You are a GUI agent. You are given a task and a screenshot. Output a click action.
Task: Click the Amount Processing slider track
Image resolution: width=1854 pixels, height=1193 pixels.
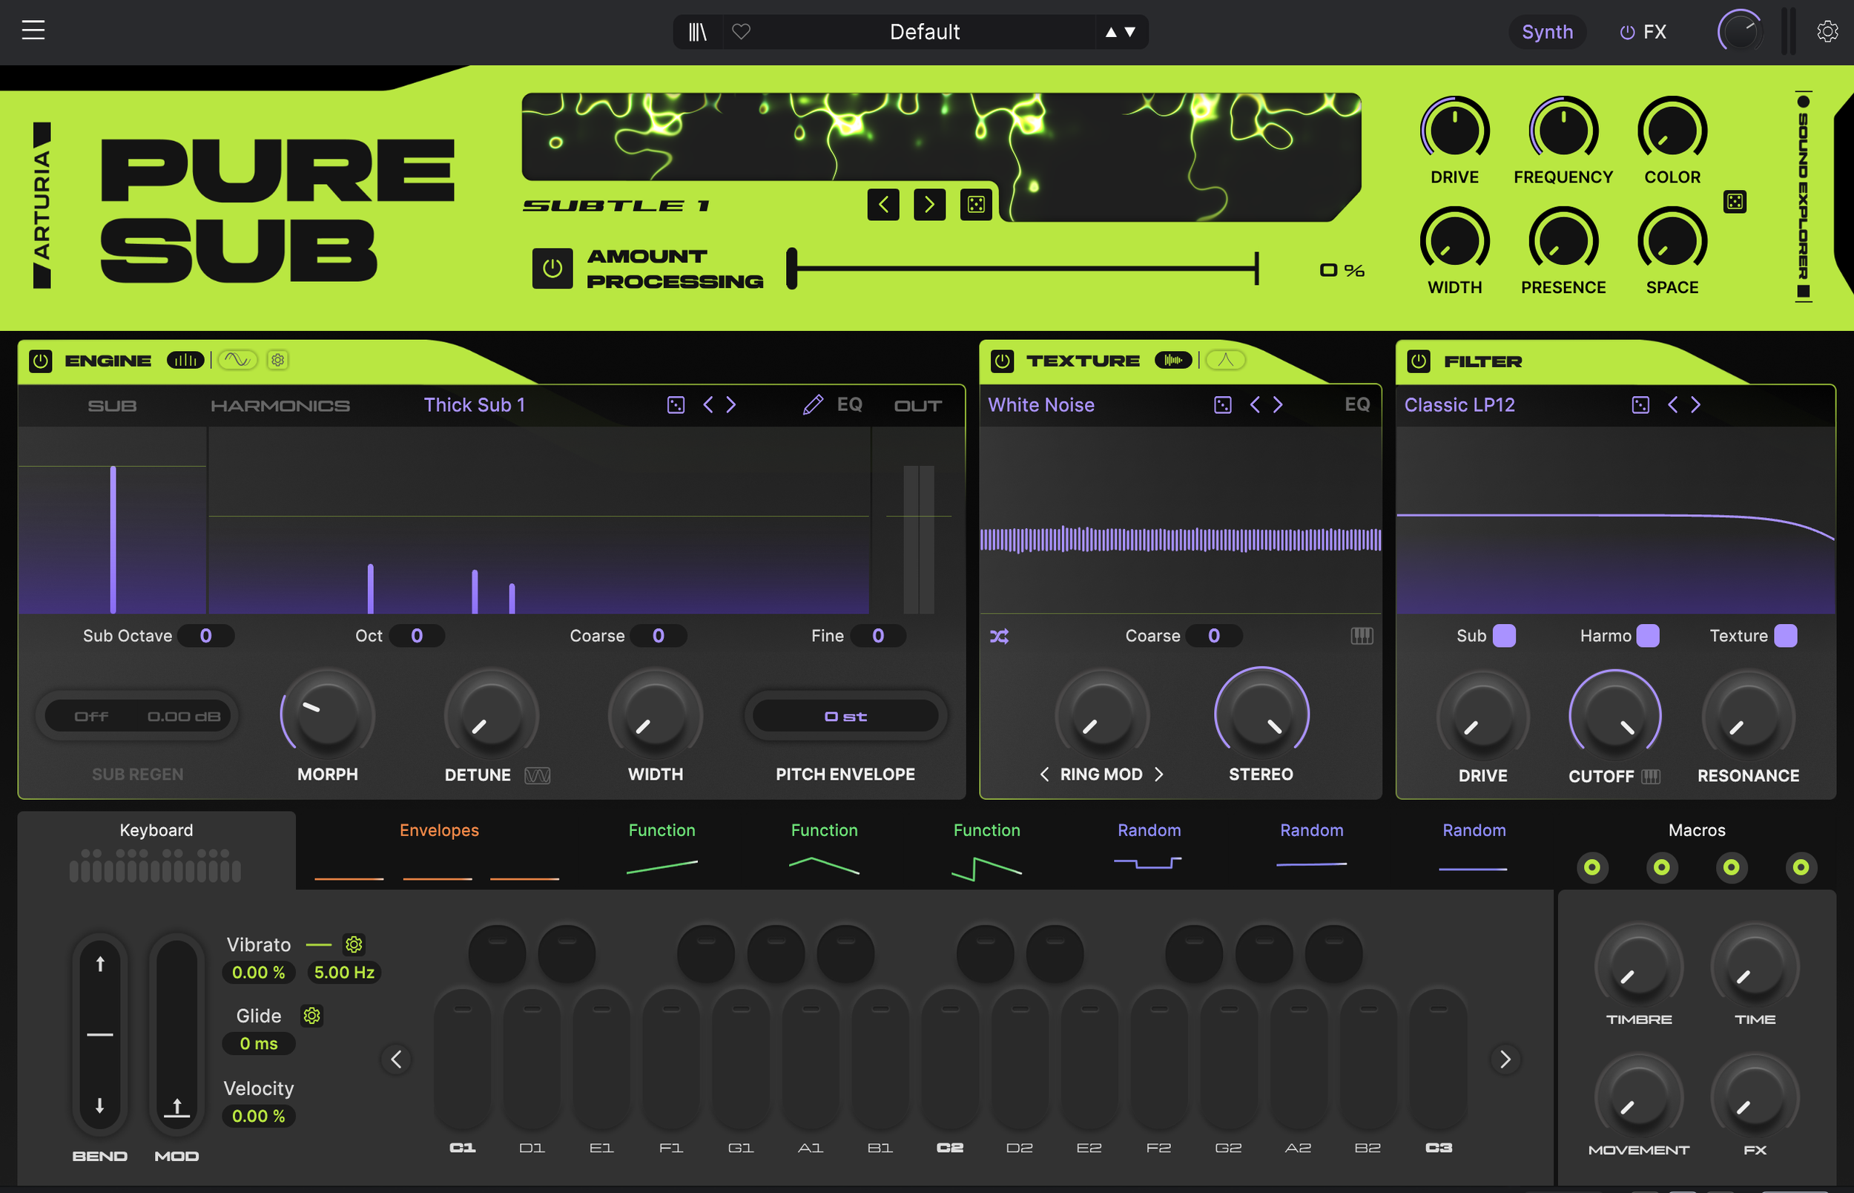(1023, 269)
